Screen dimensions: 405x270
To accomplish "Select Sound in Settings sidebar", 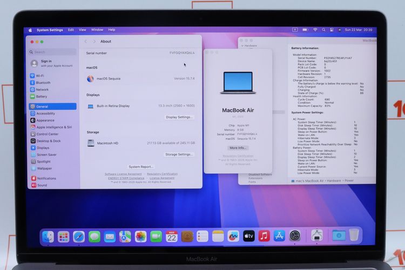I will pyautogui.click(x=53, y=185).
